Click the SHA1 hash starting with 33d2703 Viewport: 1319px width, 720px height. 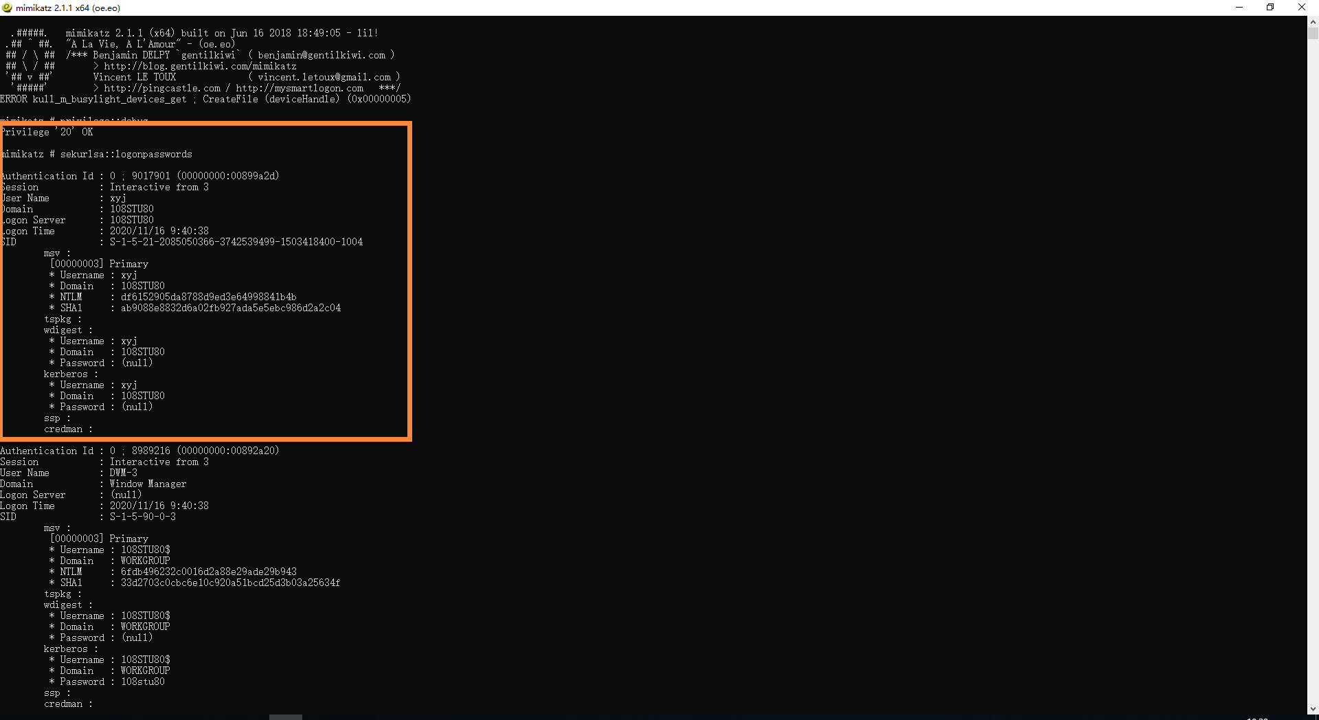coord(231,583)
